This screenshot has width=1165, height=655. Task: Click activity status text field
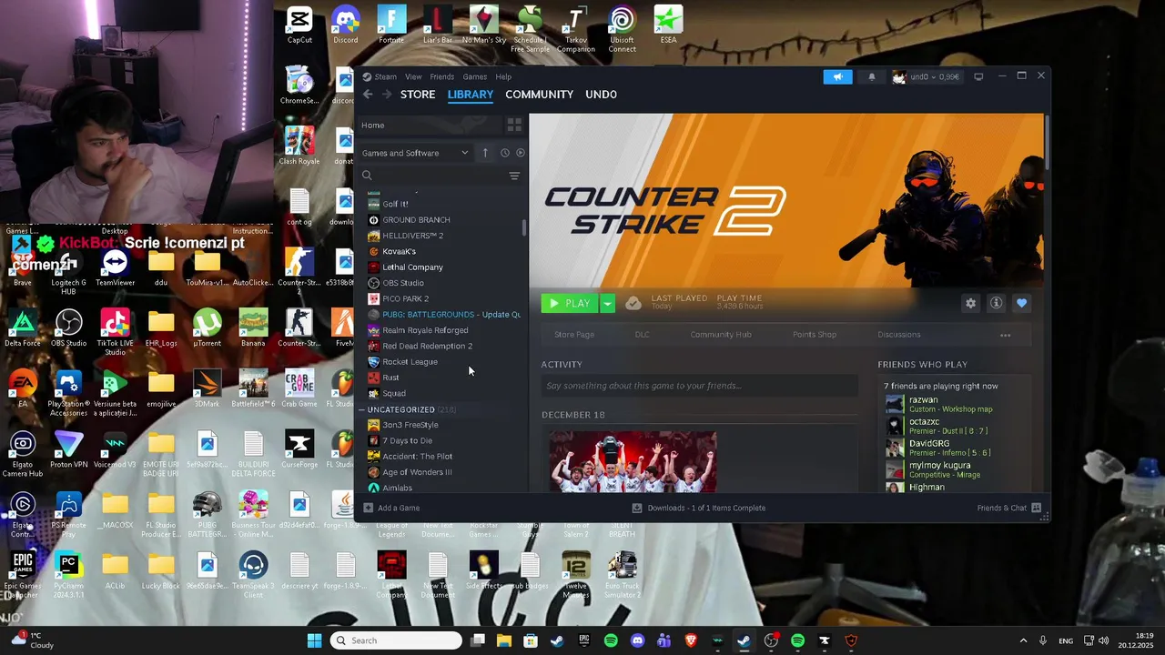(x=699, y=386)
